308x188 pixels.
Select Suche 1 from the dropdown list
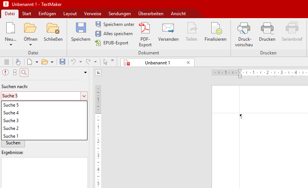pyautogui.click(x=44, y=136)
